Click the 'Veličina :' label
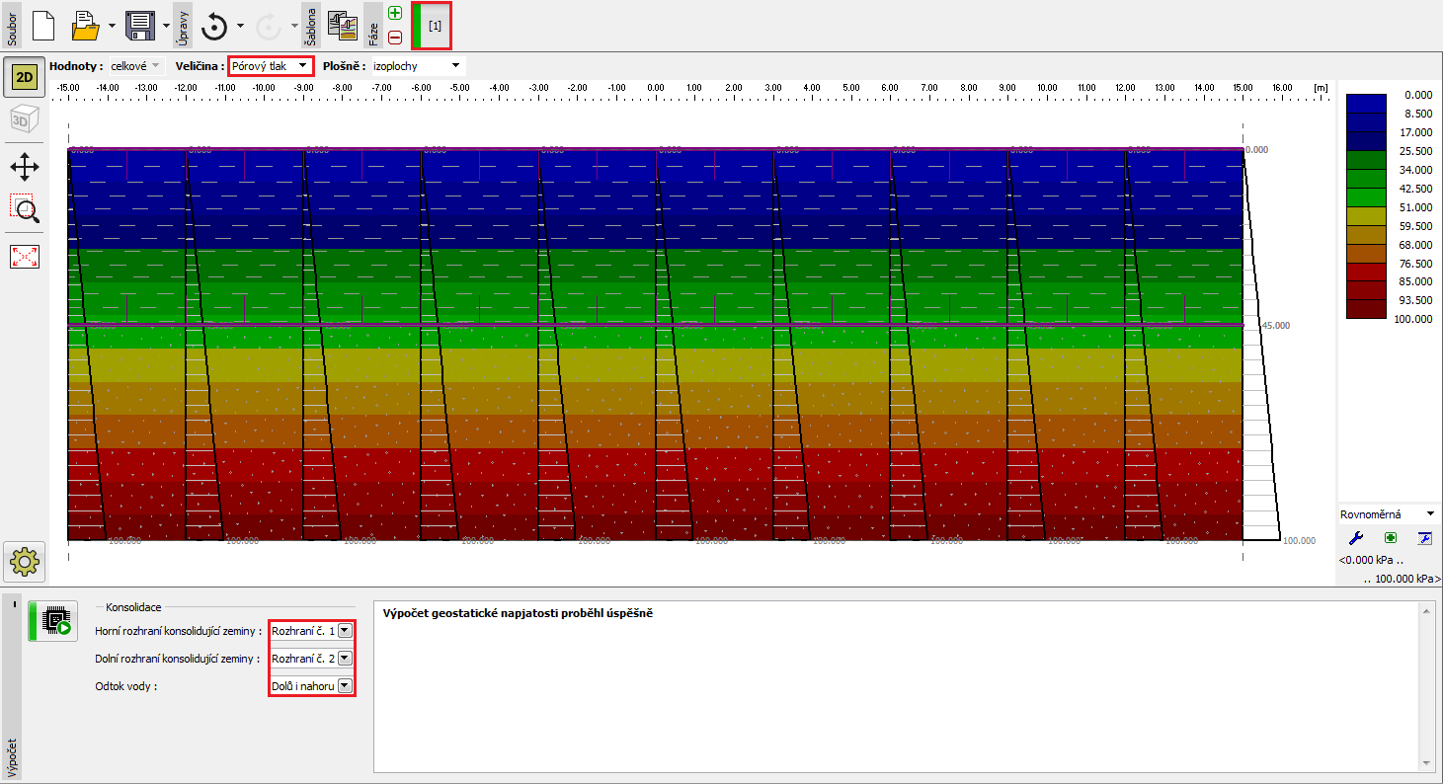Viewport: 1443px width, 784px height. 200,66
